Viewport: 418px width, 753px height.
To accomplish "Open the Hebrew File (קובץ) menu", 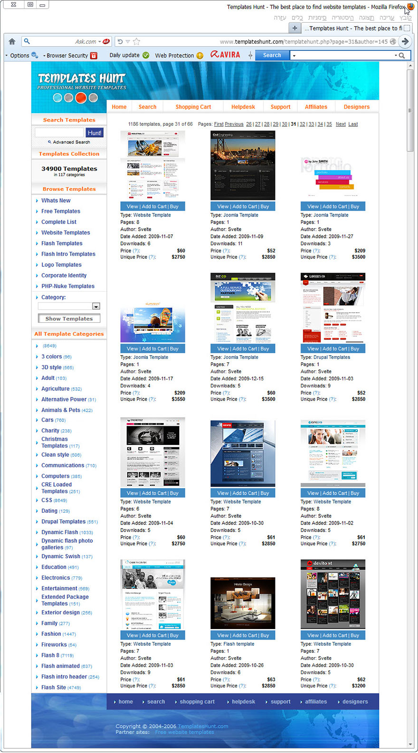I will pos(406,17).
